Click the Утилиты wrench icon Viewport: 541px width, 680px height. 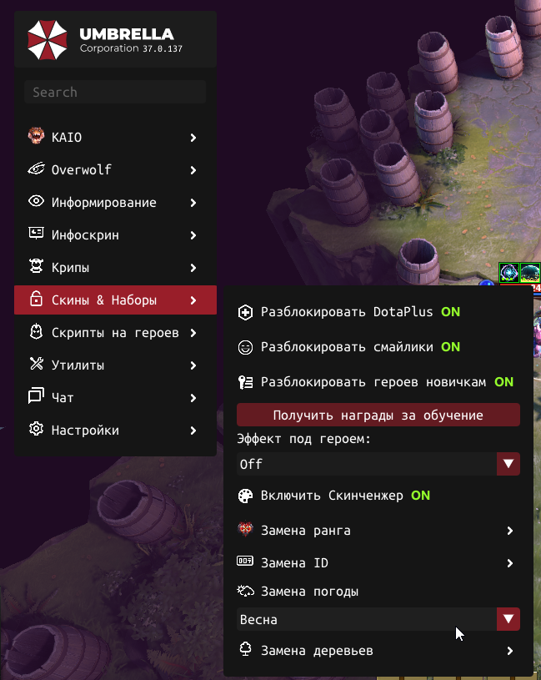click(x=37, y=364)
